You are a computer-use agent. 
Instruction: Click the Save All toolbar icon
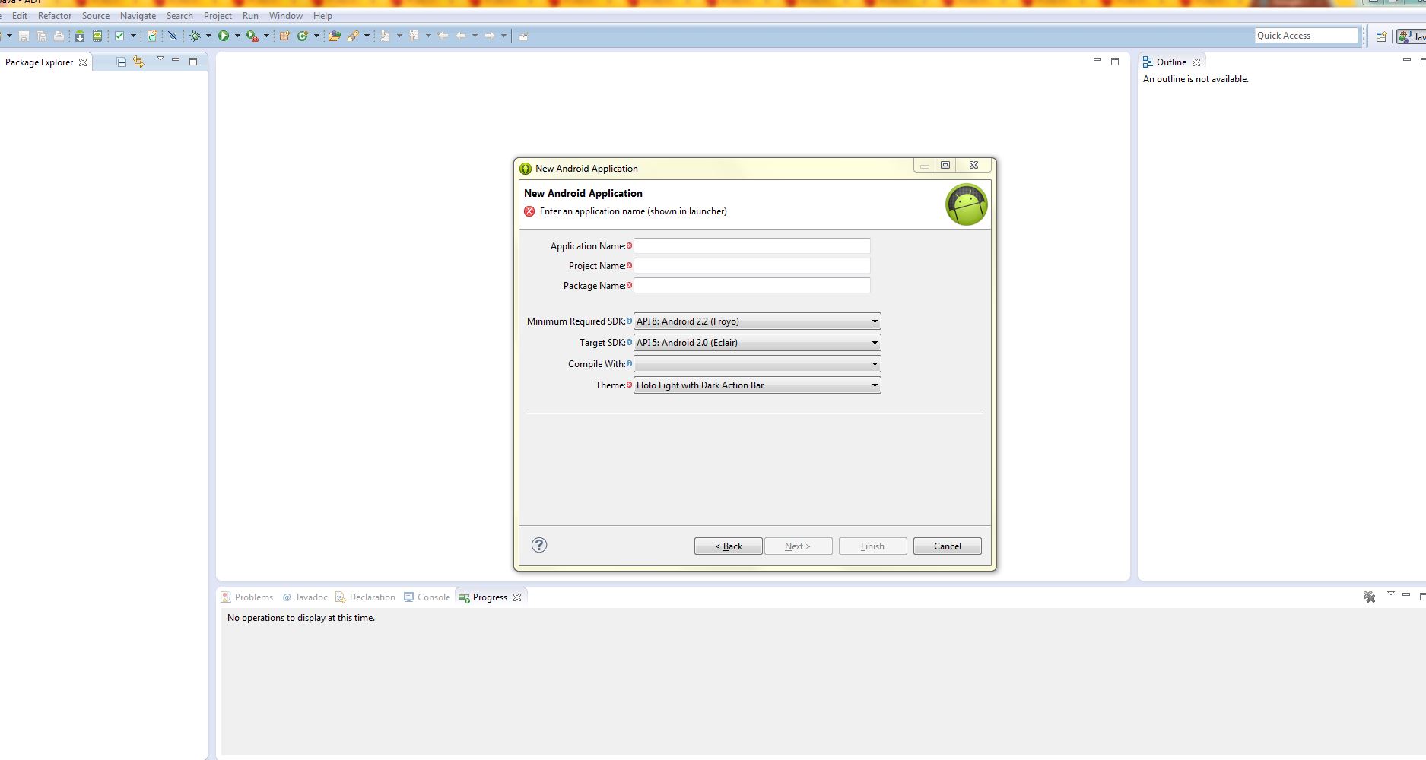[41, 36]
